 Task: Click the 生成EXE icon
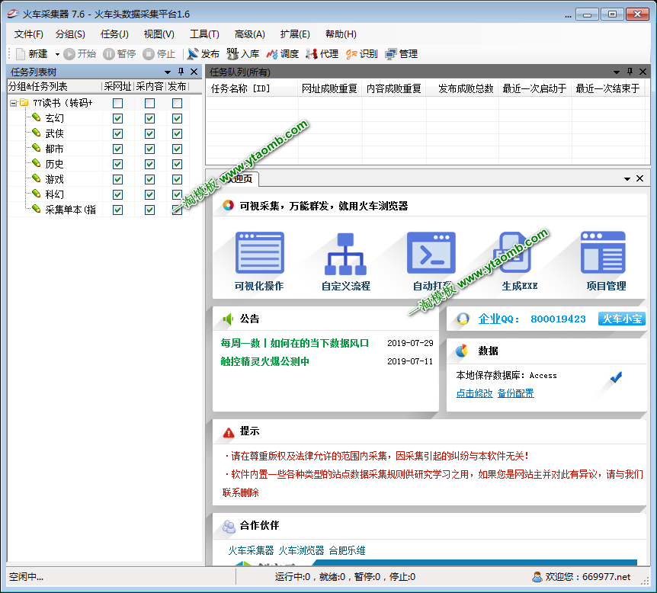(x=512, y=253)
